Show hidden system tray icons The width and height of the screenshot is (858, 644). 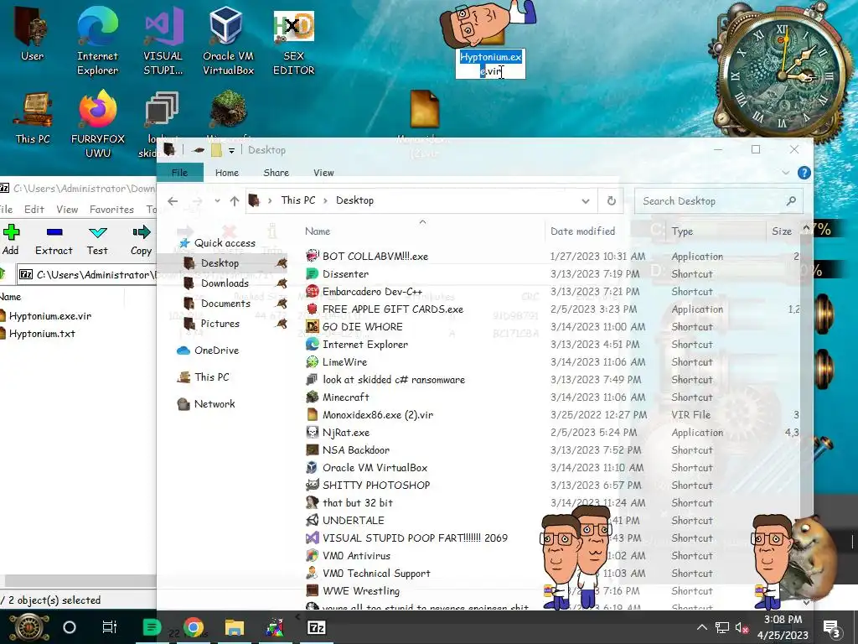click(701, 627)
